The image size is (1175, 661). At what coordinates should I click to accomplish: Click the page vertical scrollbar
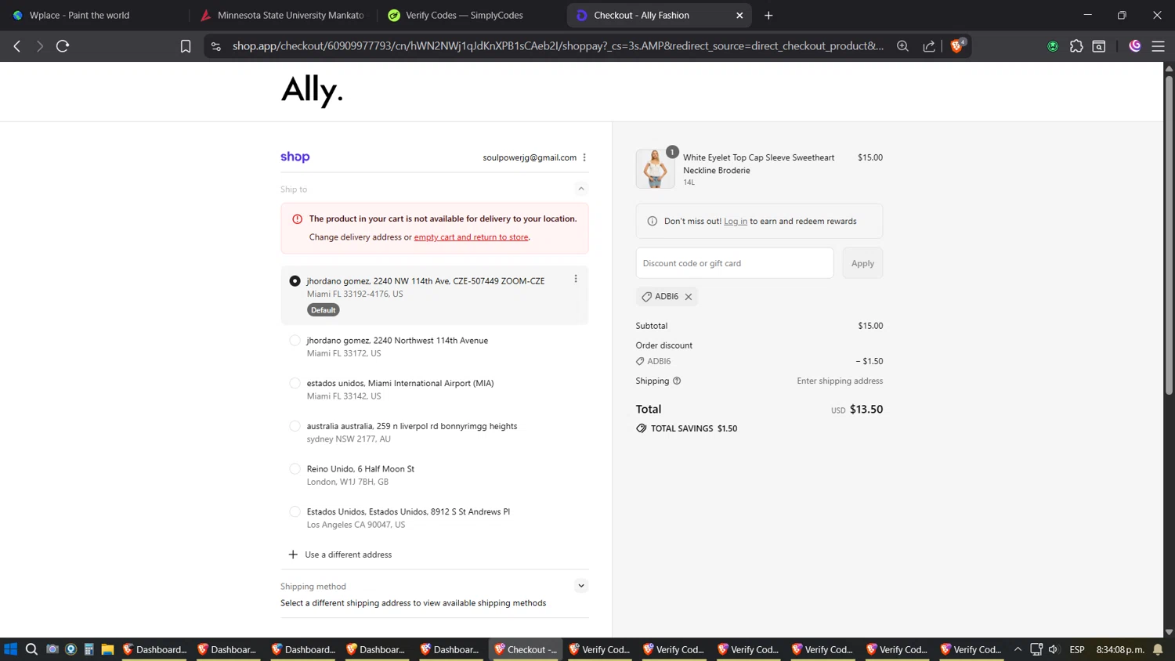click(1169, 235)
